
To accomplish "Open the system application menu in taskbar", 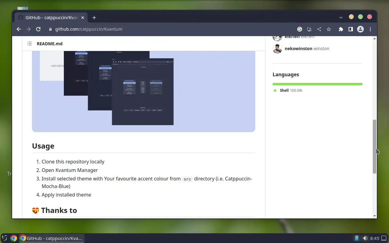I will [x=5, y=238].
